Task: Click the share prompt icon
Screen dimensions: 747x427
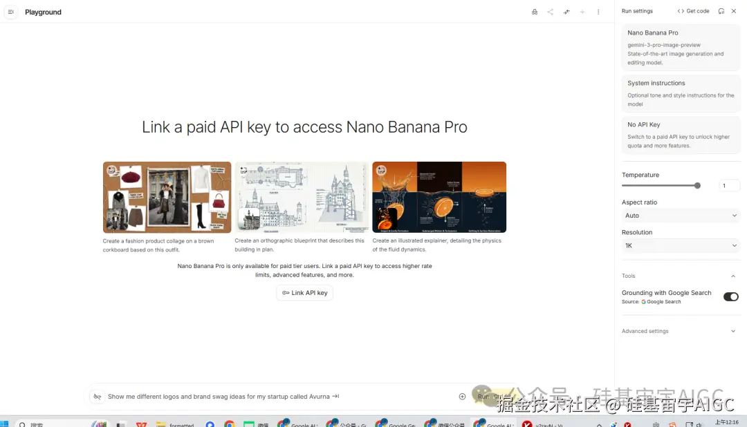Action: pyautogui.click(x=551, y=12)
